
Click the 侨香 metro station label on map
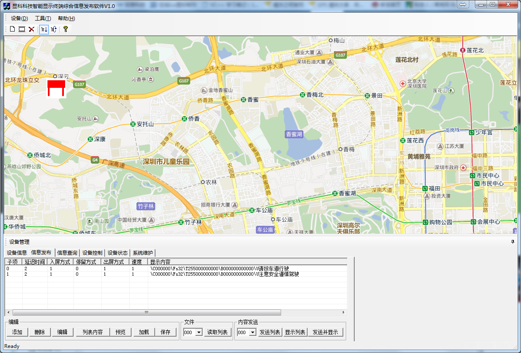point(194,119)
